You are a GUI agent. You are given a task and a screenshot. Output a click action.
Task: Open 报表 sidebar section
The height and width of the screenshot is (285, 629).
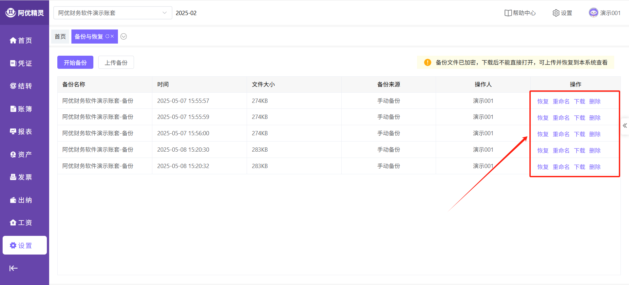click(21, 132)
